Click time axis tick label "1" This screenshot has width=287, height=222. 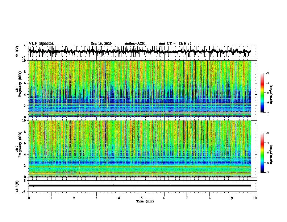click(51, 198)
